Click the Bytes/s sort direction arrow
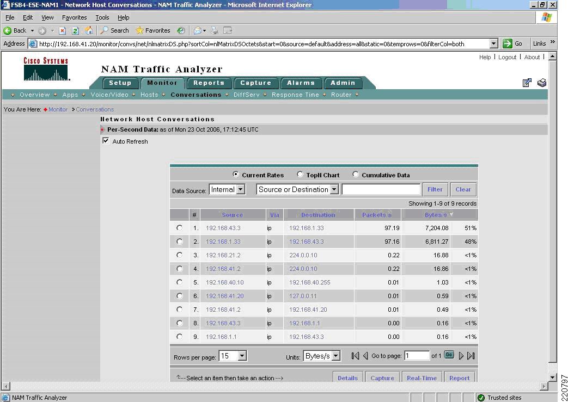 point(451,214)
